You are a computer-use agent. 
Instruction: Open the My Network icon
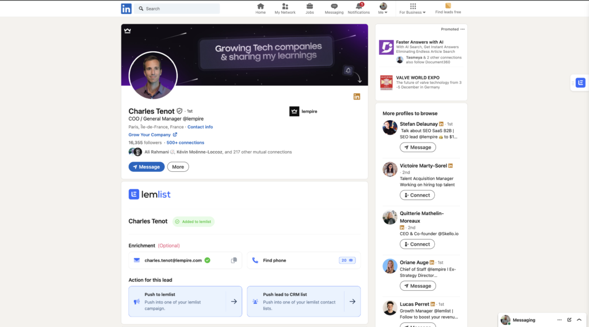coord(285,9)
